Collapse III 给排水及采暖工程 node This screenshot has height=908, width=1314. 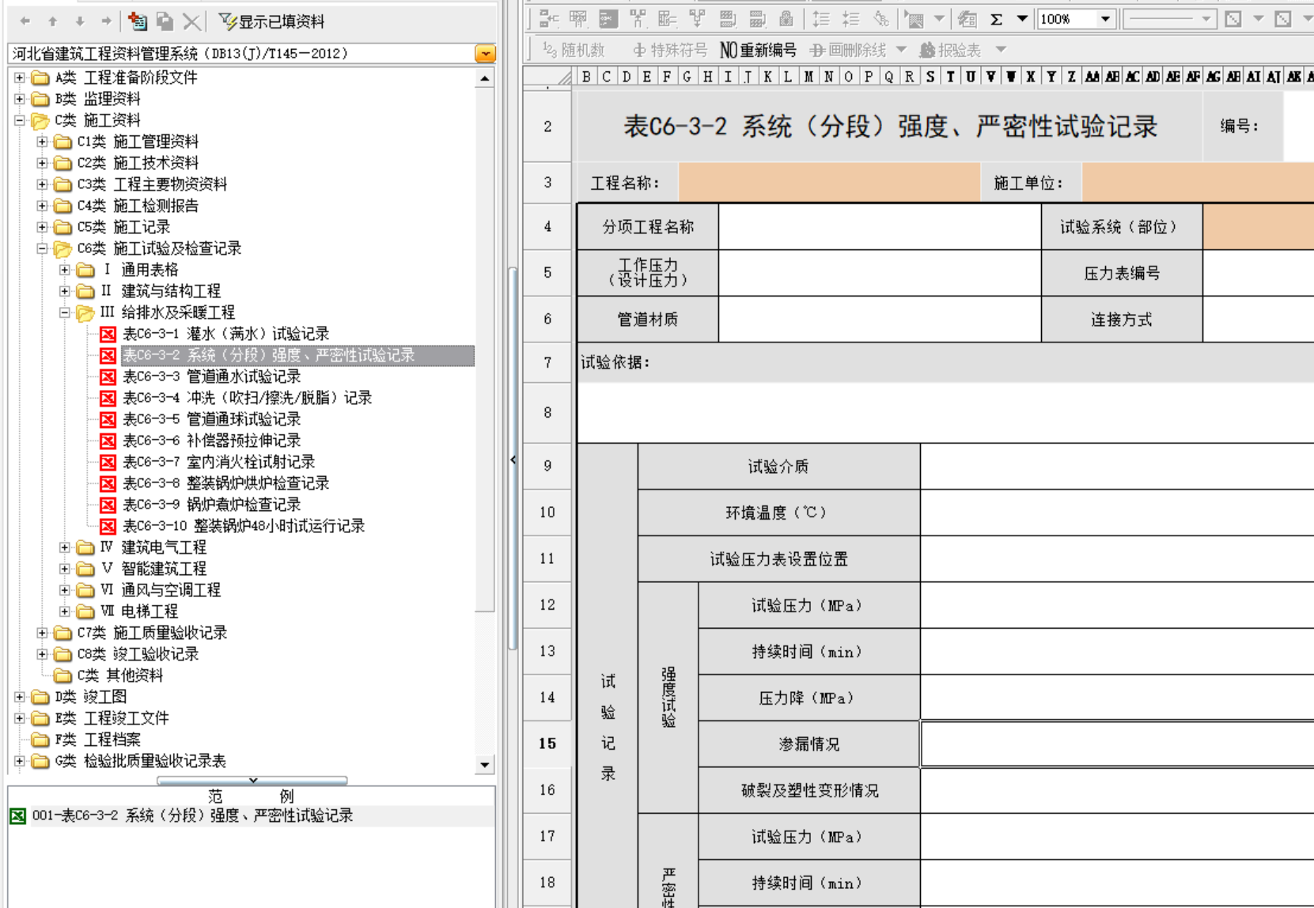point(65,312)
